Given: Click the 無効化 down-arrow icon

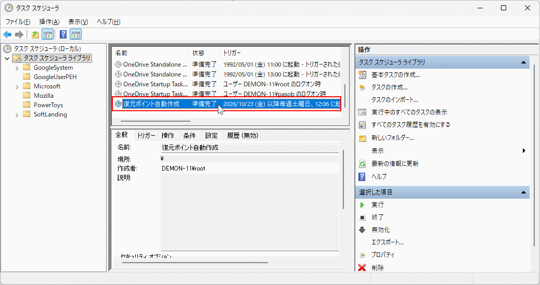Looking at the screenshot, I should (362, 230).
